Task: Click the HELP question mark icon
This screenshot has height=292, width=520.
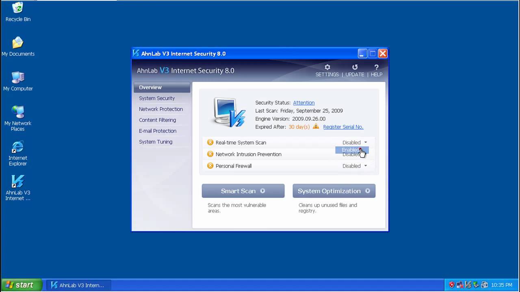Action: click(x=376, y=67)
